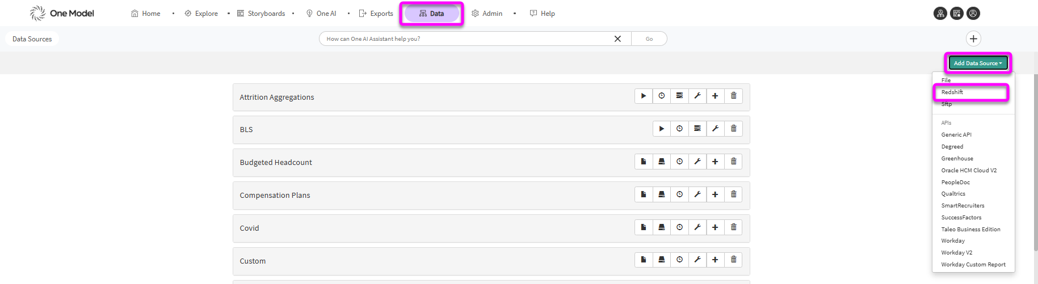Go to the Home tab
Image resolution: width=1038 pixels, height=284 pixels.
(x=146, y=14)
